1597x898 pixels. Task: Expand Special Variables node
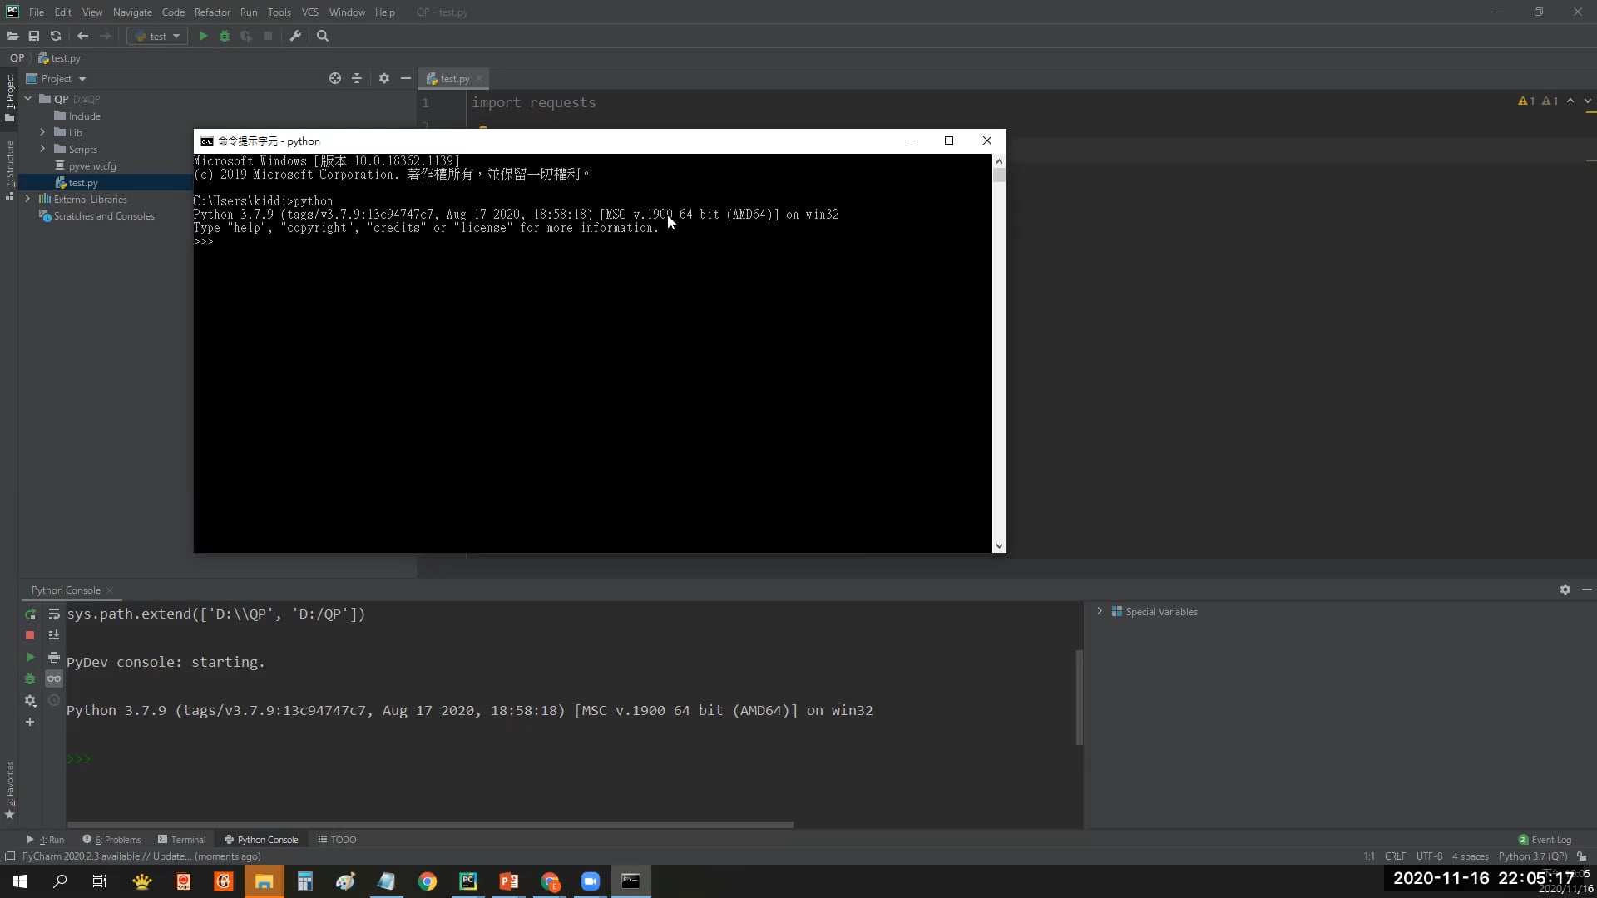click(1100, 611)
